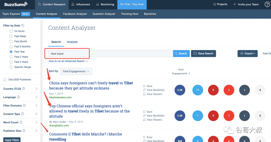Click the Save Search button

pyautogui.click(x=204, y=54)
